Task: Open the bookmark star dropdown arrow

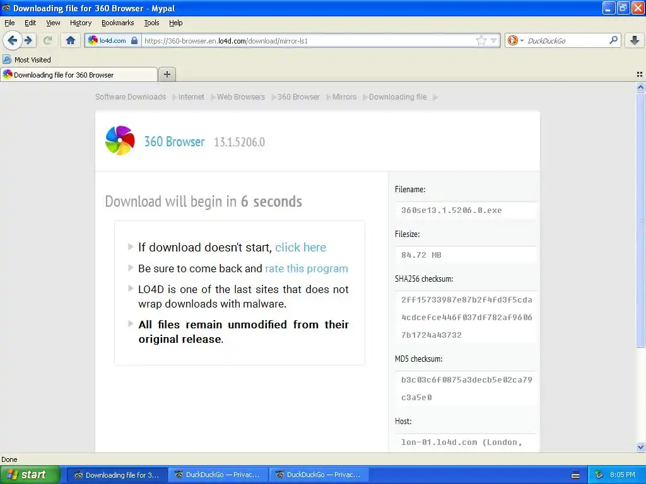Action: click(493, 40)
